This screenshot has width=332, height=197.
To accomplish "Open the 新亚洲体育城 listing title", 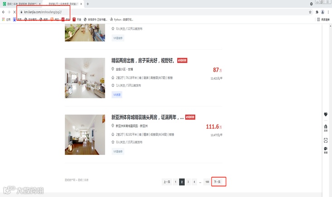I will (148, 117).
